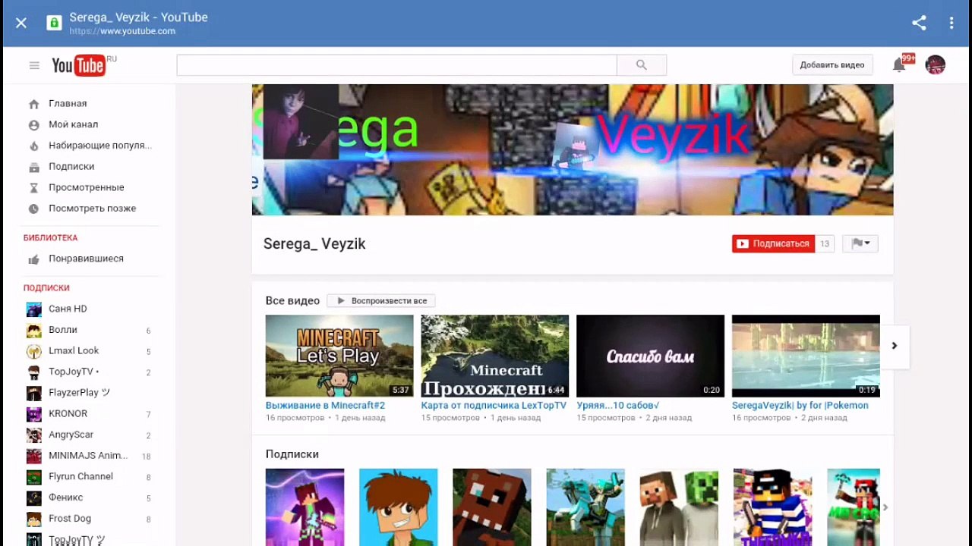Open diamond armor character channel thumbnail
The image size is (972, 546).
(585, 507)
